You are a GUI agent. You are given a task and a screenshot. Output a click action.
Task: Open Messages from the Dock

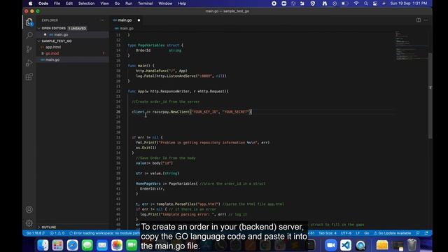click(x=87, y=245)
